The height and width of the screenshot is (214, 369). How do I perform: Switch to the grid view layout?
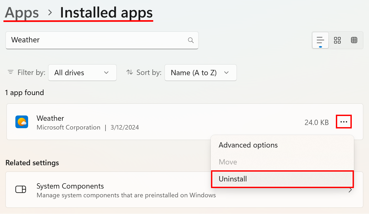pyautogui.click(x=337, y=40)
